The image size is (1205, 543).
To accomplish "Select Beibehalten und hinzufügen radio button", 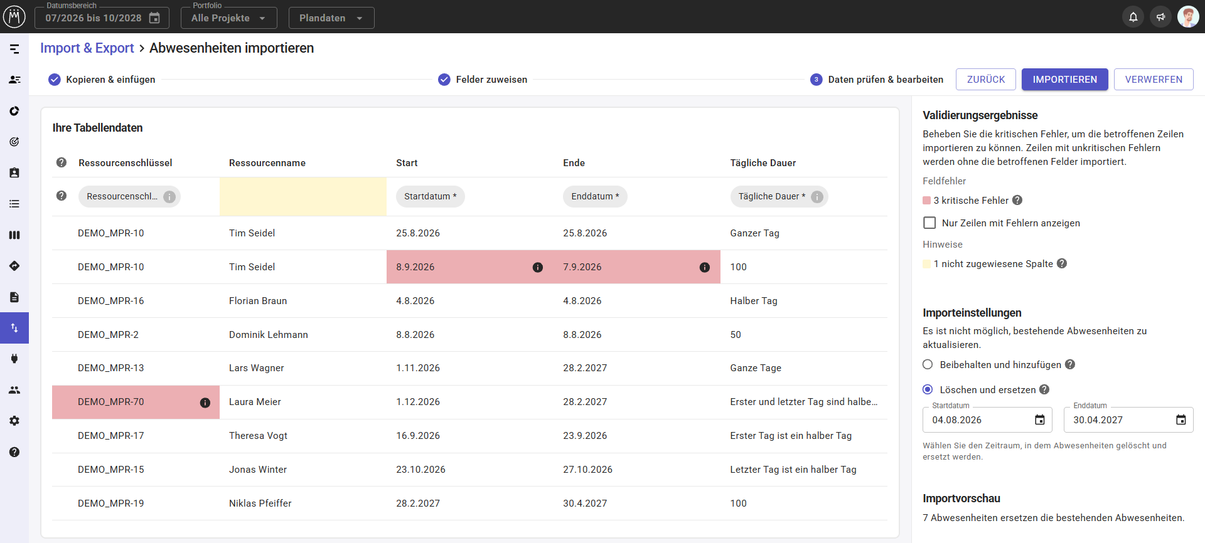I will 928,364.
